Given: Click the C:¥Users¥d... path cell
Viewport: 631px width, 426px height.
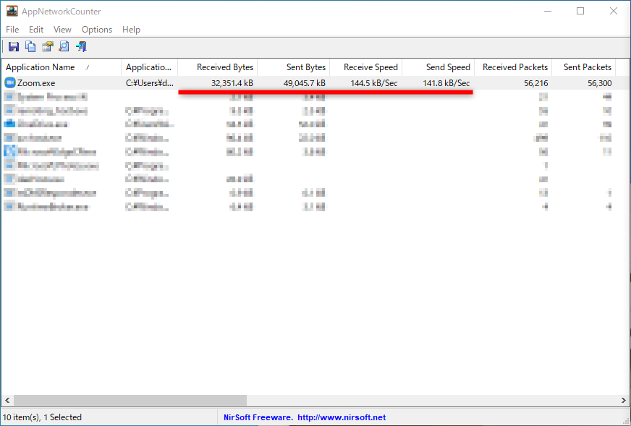Looking at the screenshot, I should [150, 83].
